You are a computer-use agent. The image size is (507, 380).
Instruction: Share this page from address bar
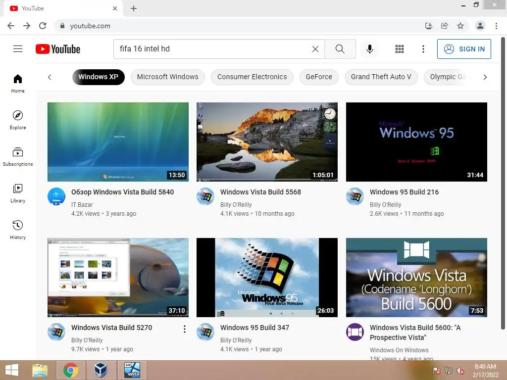coord(445,26)
